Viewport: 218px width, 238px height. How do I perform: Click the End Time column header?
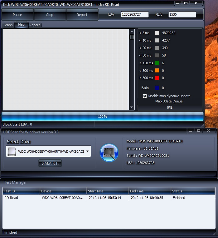(150, 191)
